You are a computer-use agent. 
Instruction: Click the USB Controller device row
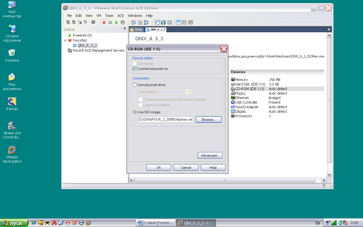[277, 102]
